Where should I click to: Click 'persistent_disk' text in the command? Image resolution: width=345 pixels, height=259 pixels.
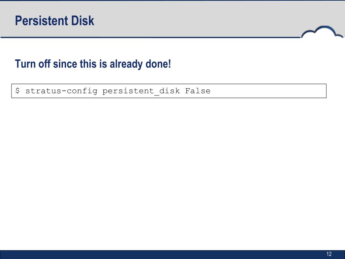click(141, 91)
